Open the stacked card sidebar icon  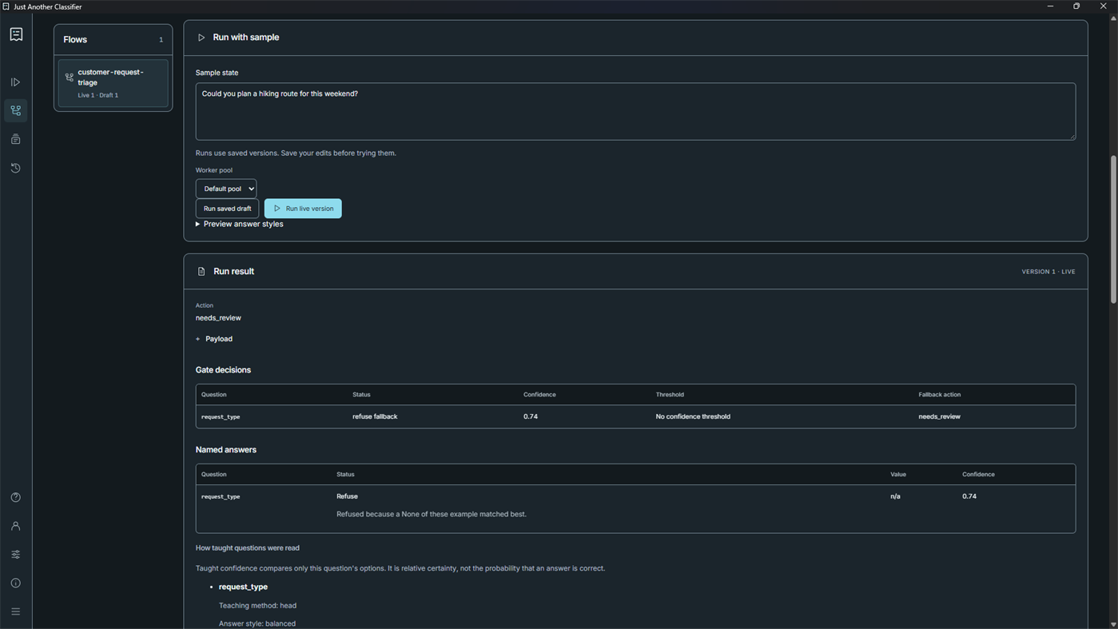click(16, 139)
